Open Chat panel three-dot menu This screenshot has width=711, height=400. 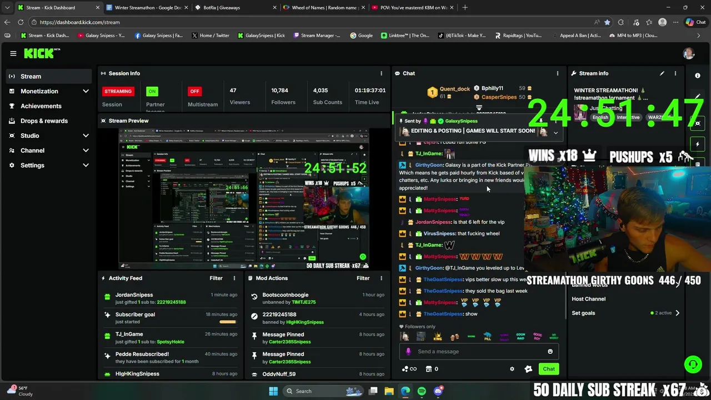(x=558, y=73)
